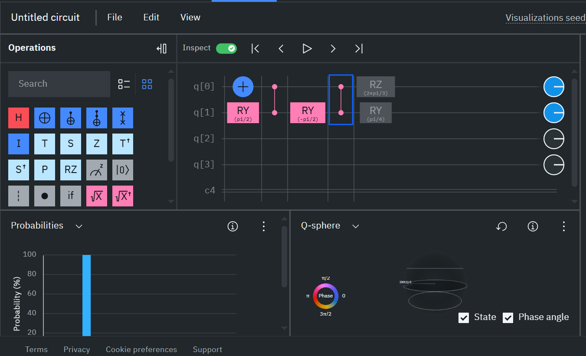Select the RZ gate in Operations

point(71,170)
